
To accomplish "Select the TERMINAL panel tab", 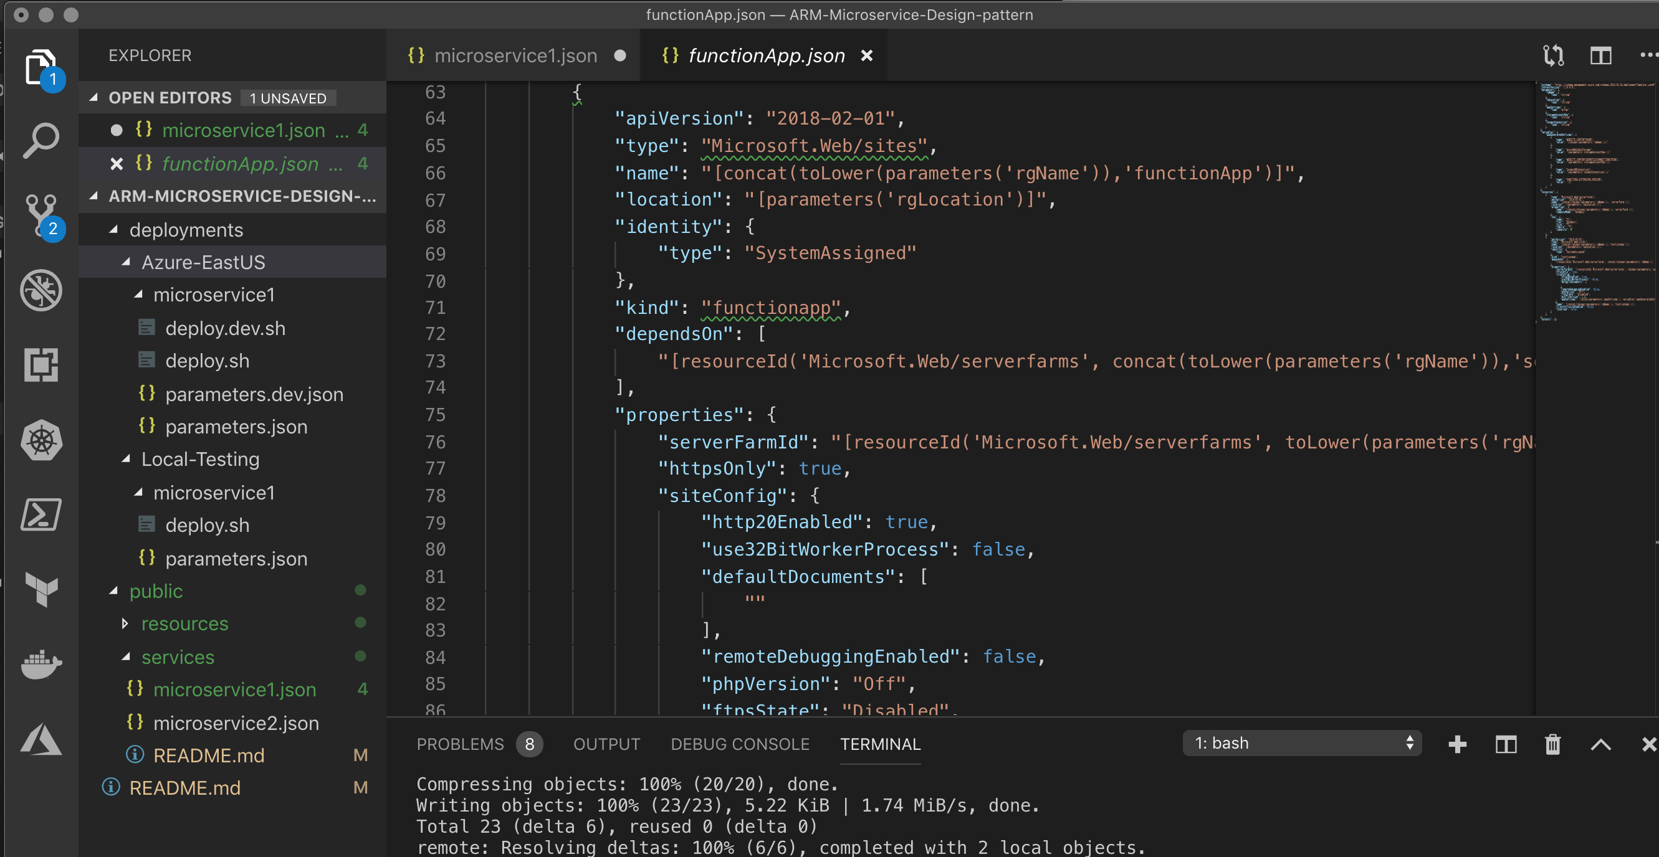I will point(881,744).
